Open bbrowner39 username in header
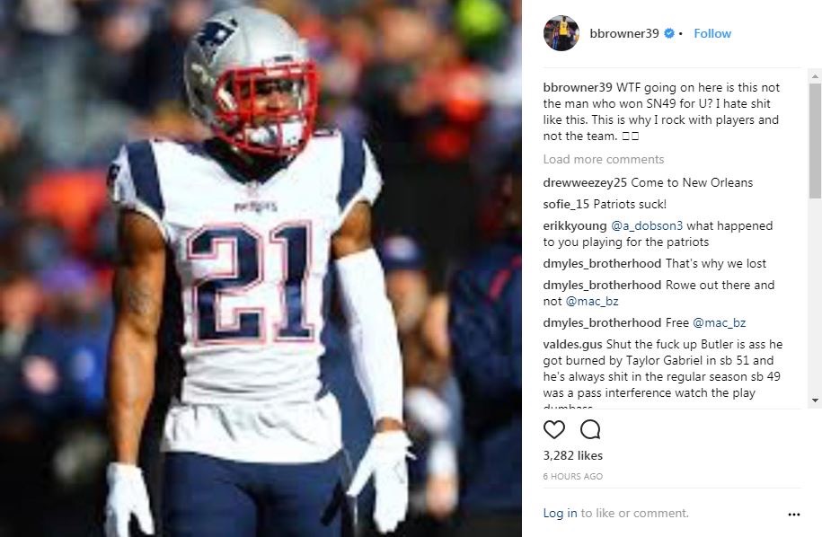 point(623,33)
